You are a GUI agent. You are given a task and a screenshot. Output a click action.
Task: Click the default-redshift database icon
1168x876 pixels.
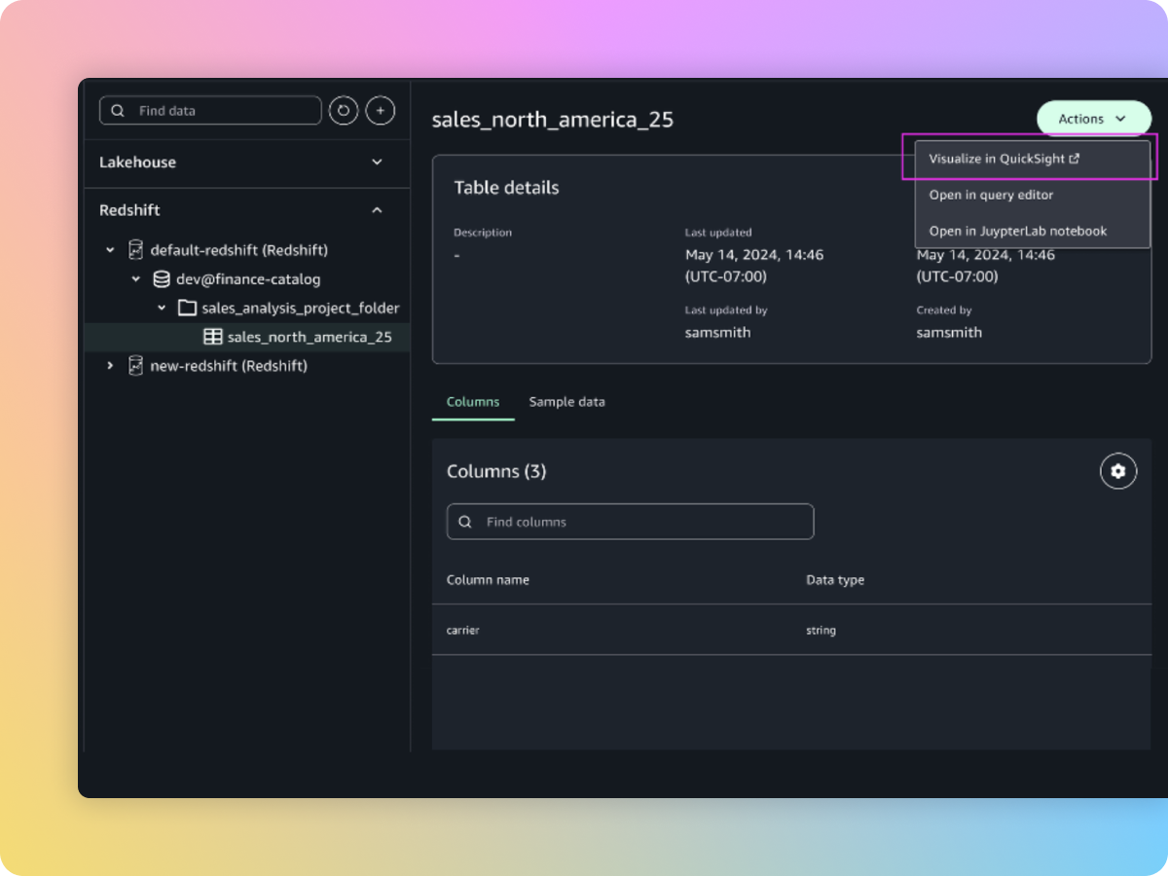pos(136,250)
